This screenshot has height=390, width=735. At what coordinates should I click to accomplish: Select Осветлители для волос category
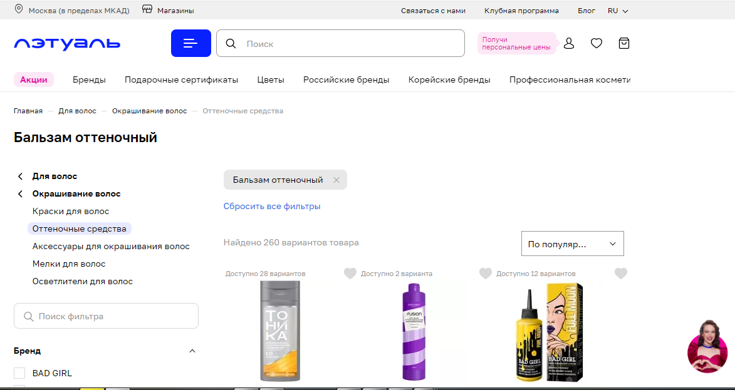click(83, 281)
